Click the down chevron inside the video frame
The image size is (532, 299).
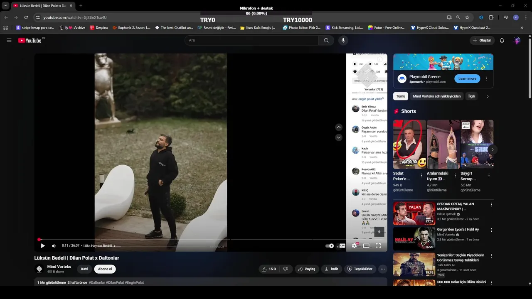click(x=339, y=137)
